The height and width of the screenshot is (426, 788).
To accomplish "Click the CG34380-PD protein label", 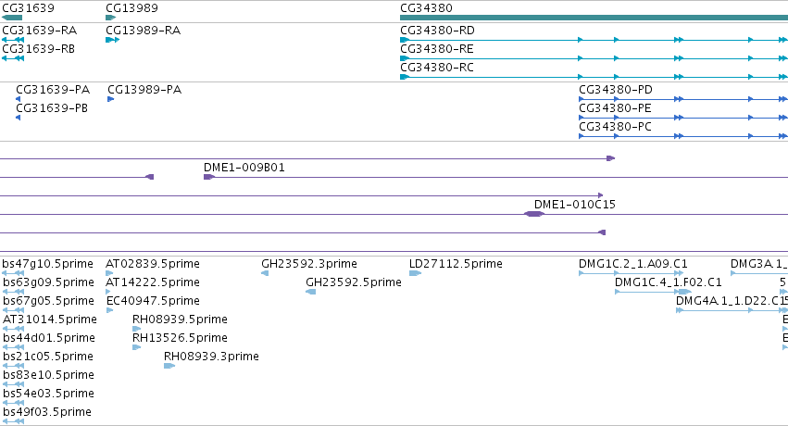I will (616, 90).
